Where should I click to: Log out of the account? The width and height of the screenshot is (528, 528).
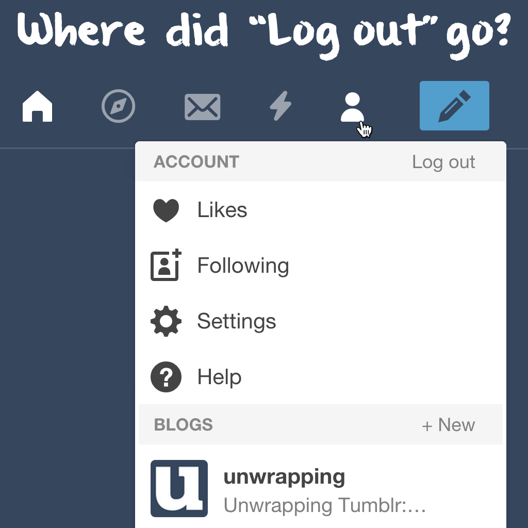[443, 161]
